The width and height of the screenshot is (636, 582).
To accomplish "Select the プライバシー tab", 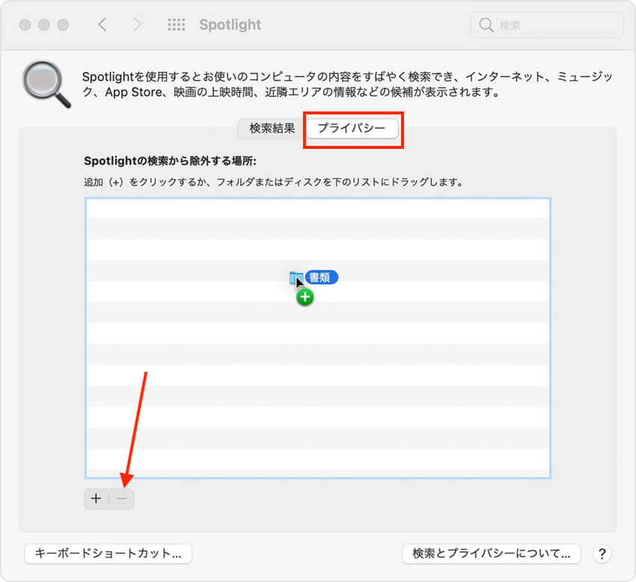I will pyautogui.click(x=352, y=129).
